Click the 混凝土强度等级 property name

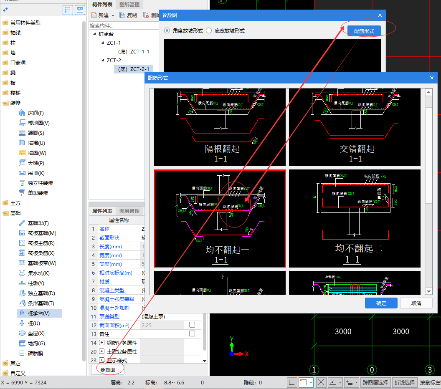coord(117,299)
